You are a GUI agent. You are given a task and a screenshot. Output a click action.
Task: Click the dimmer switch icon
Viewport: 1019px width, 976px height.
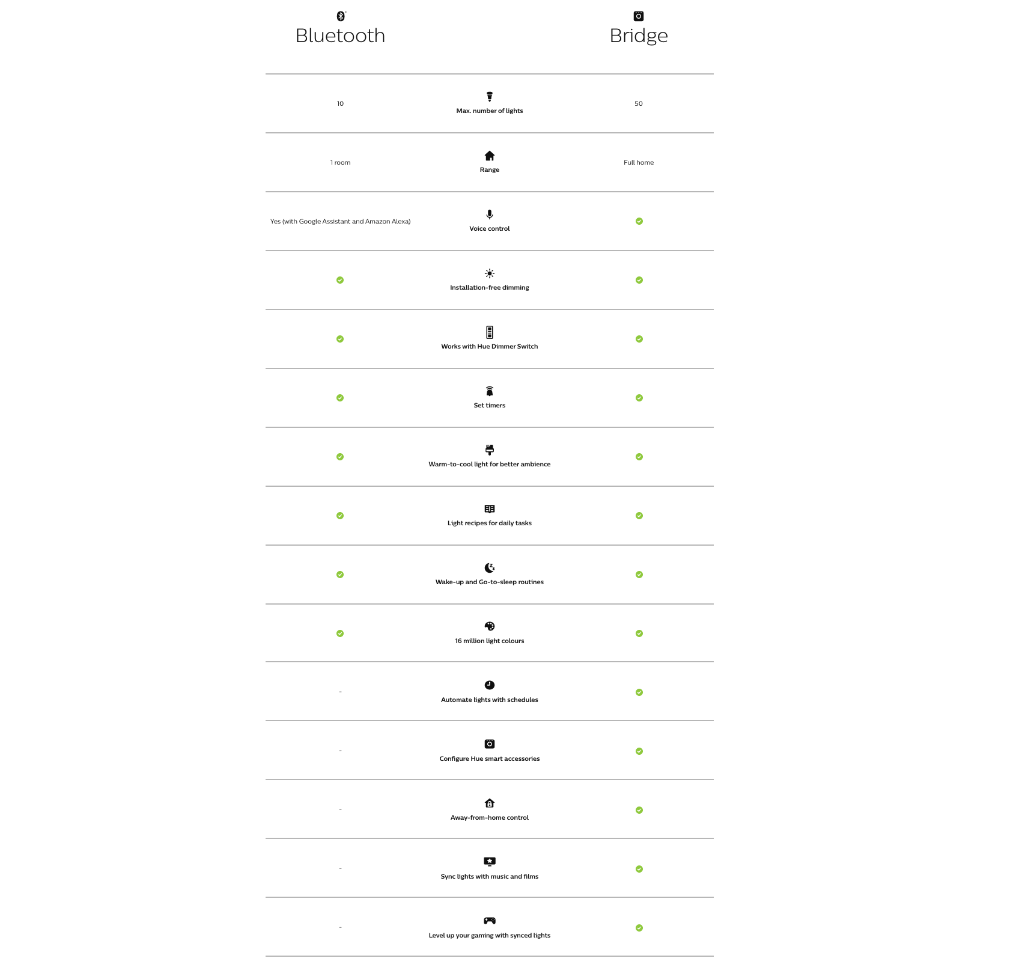click(490, 332)
